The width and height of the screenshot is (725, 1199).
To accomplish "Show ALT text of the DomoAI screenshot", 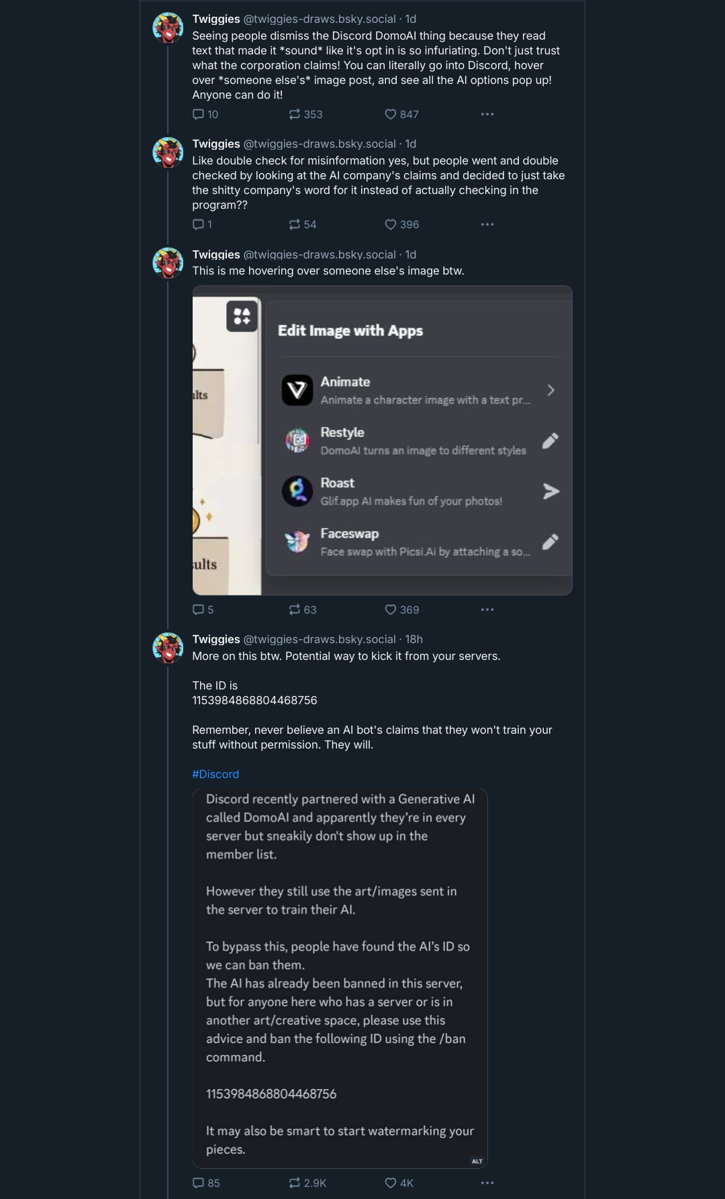I will [477, 1161].
